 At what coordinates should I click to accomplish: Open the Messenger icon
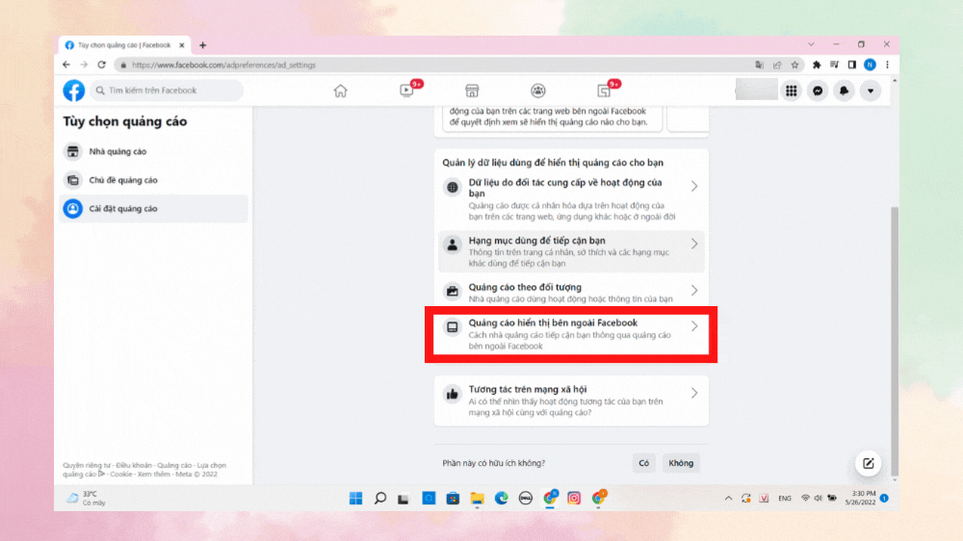818,90
